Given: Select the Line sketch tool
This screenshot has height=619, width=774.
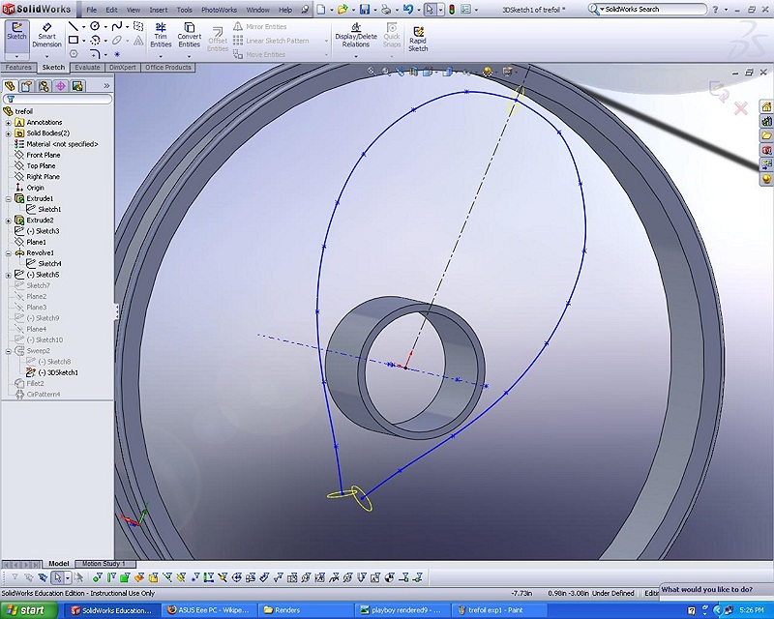Looking at the screenshot, I should click(74, 26).
